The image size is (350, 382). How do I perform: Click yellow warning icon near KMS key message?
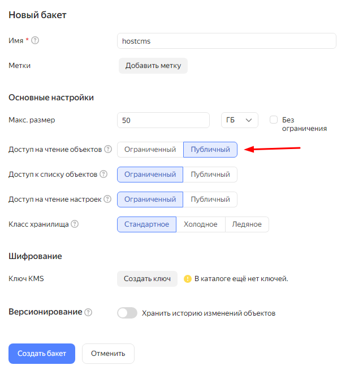(188, 279)
